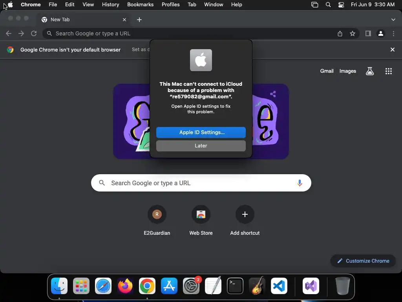Reload the page
This screenshot has width=402, height=302.
[34, 33]
